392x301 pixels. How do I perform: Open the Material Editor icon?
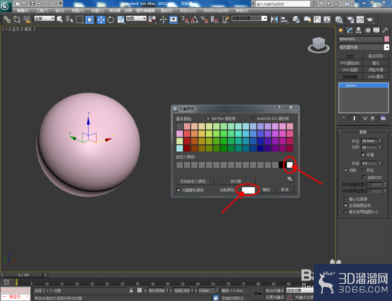tap(339, 19)
